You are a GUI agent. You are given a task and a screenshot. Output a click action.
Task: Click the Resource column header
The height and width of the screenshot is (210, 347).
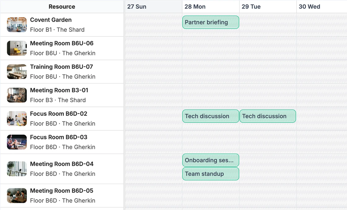coord(62,7)
